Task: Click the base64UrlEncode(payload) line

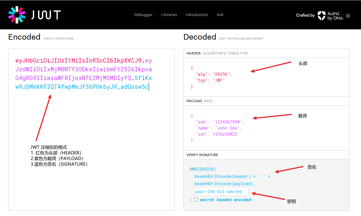Action: pos(225,184)
